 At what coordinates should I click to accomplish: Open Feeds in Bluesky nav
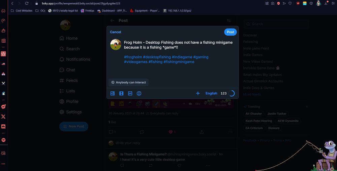68,80
